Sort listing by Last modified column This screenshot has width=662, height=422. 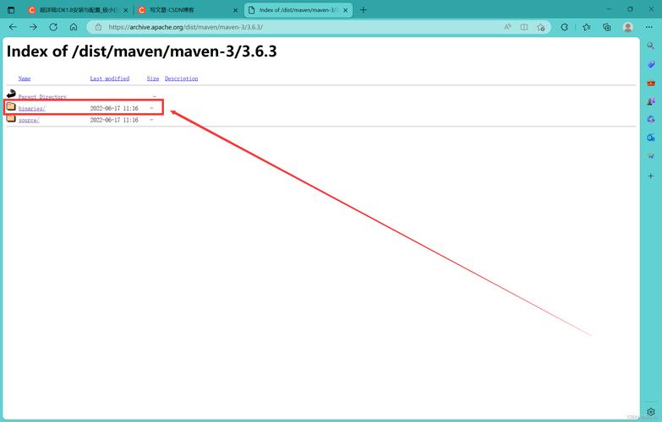[109, 78]
